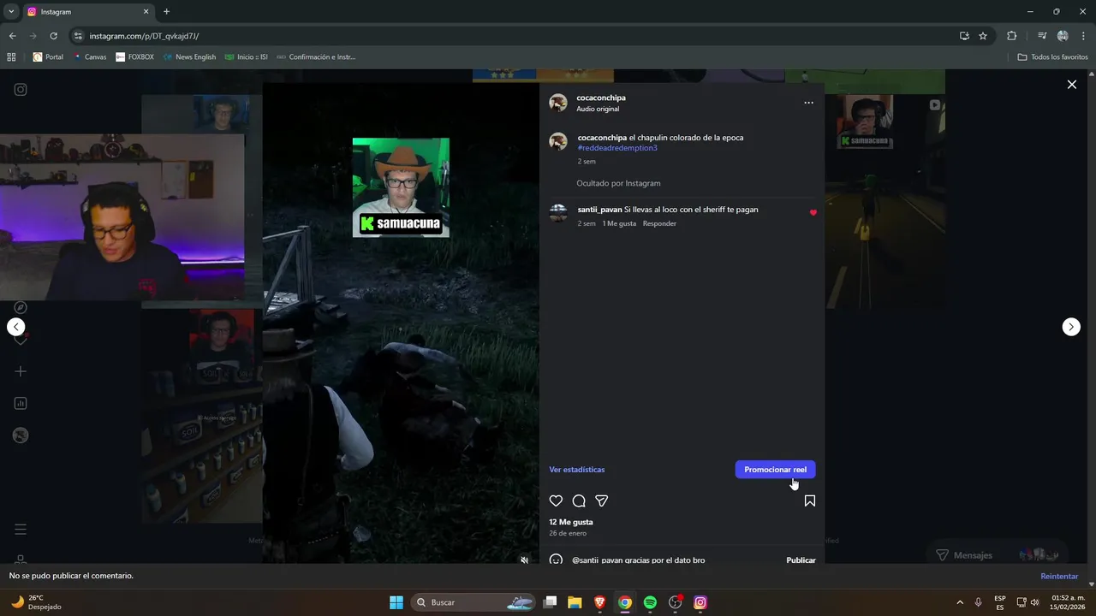Click Publicar to post the comment
The width and height of the screenshot is (1096, 616).
pyautogui.click(x=801, y=560)
